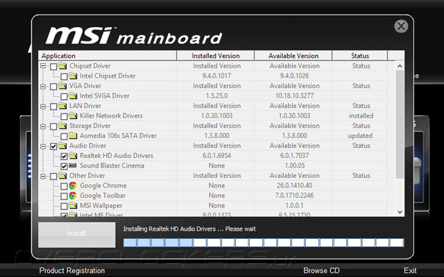444x277 pixels.
Task: Uncheck the Realtek HD Audio Drivers checkbox
Action: (x=64, y=157)
